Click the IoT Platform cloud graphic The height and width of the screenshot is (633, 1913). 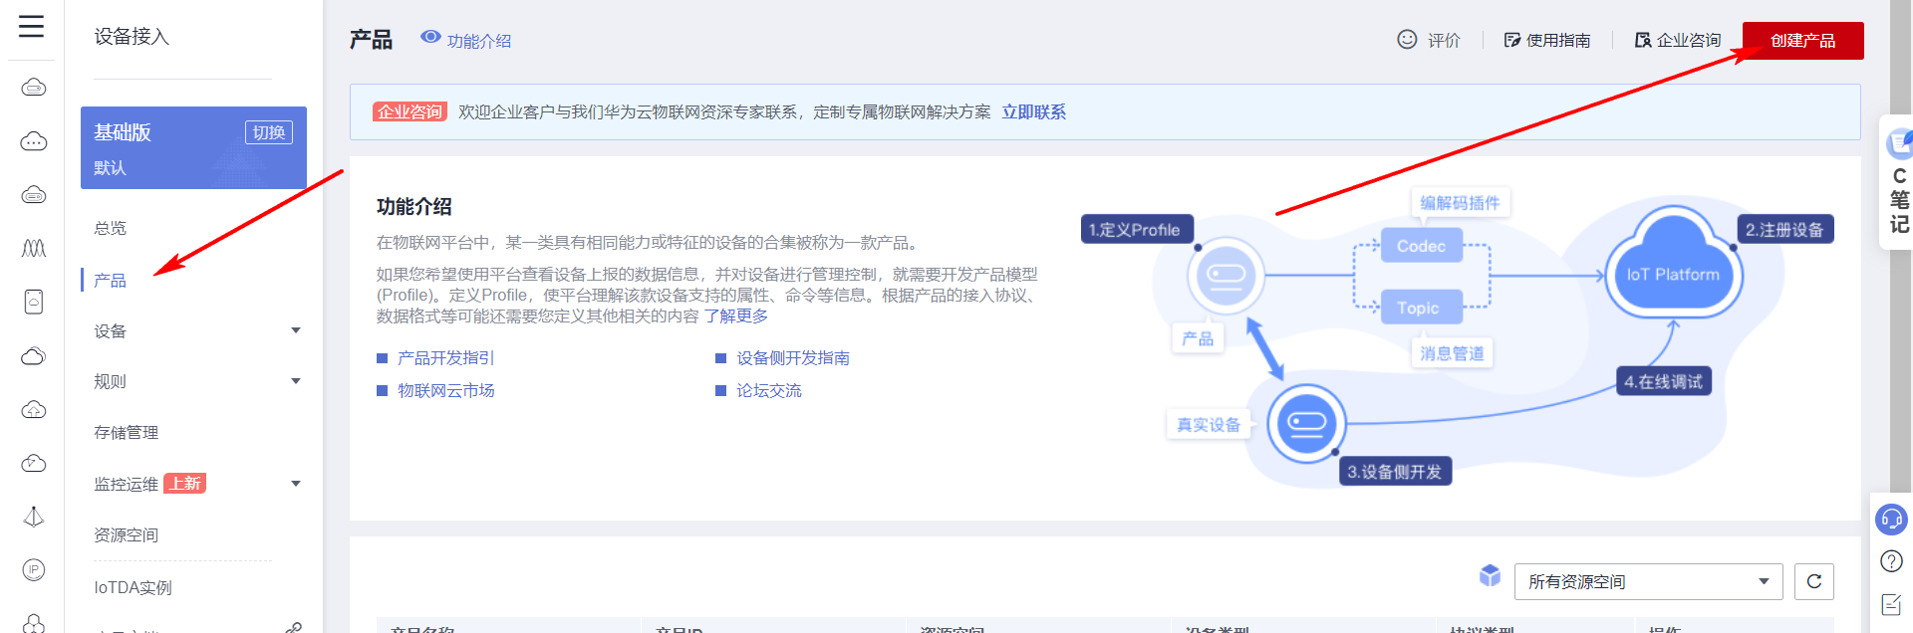(x=1674, y=264)
